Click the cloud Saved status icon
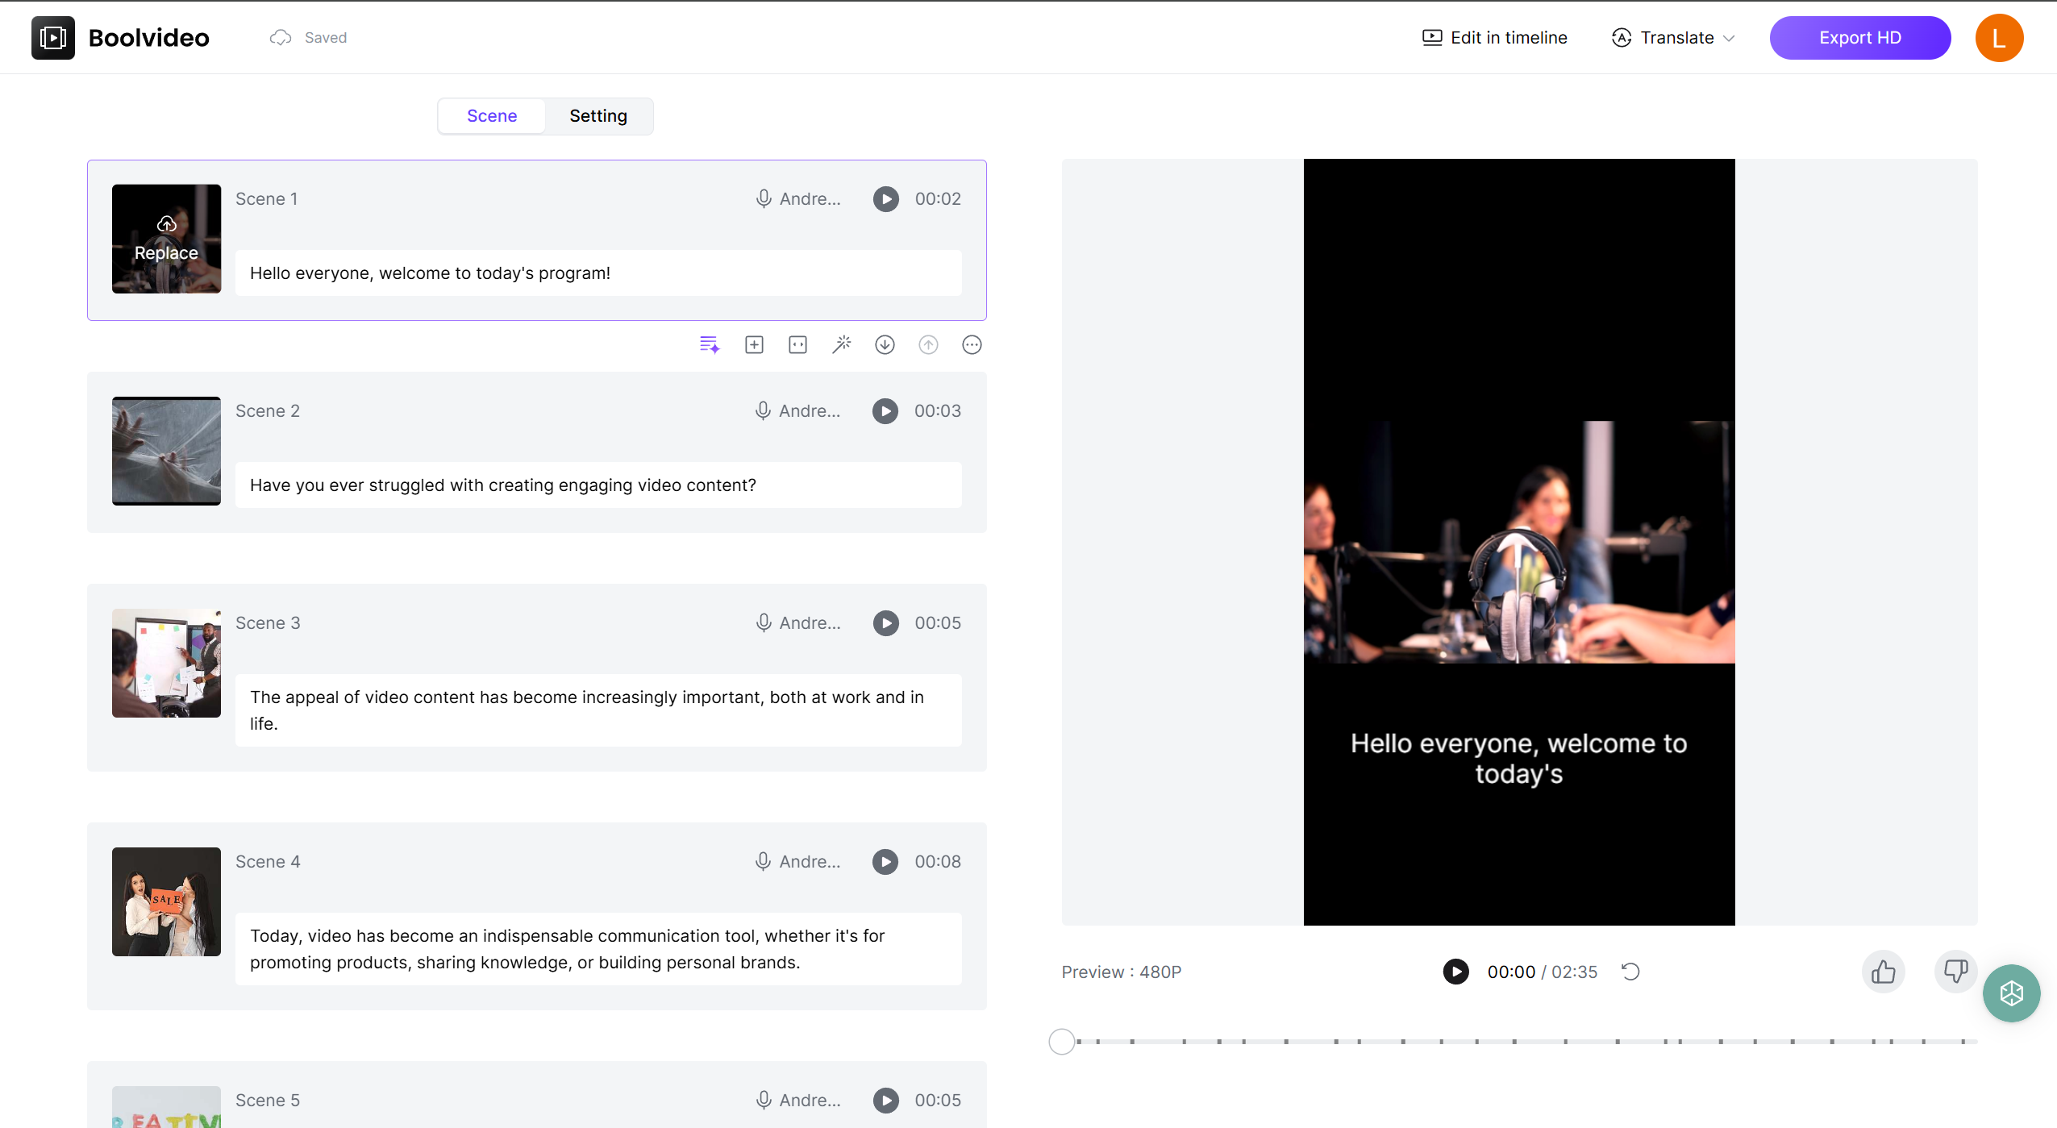Image resolution: width=2057 pixels, height=1128 pixels. (280, 38)
